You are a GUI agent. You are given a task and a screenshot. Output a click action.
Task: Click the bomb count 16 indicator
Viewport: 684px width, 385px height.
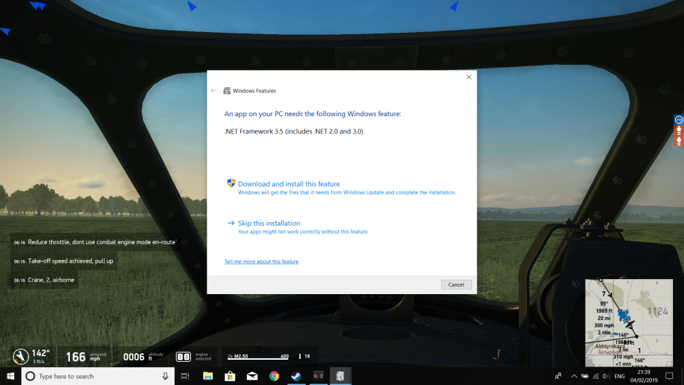tap(304, 356)
